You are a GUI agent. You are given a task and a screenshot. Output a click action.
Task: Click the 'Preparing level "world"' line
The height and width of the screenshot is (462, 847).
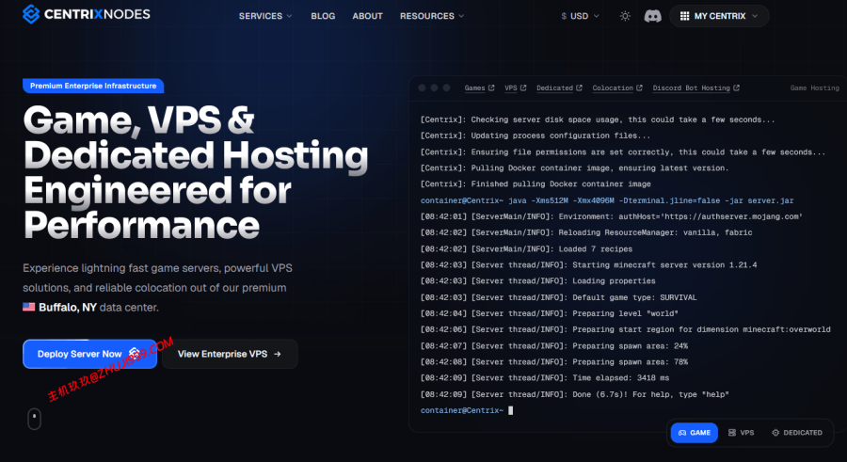[x=550, y=313]
